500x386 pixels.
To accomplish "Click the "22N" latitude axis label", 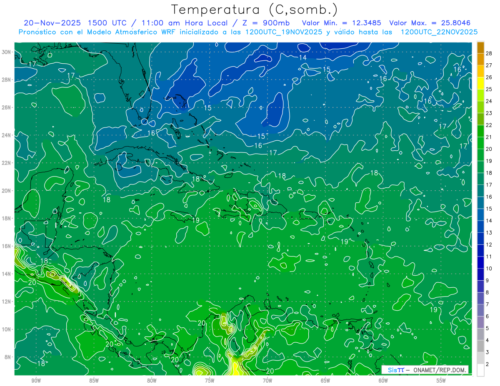I will (7, 163).
